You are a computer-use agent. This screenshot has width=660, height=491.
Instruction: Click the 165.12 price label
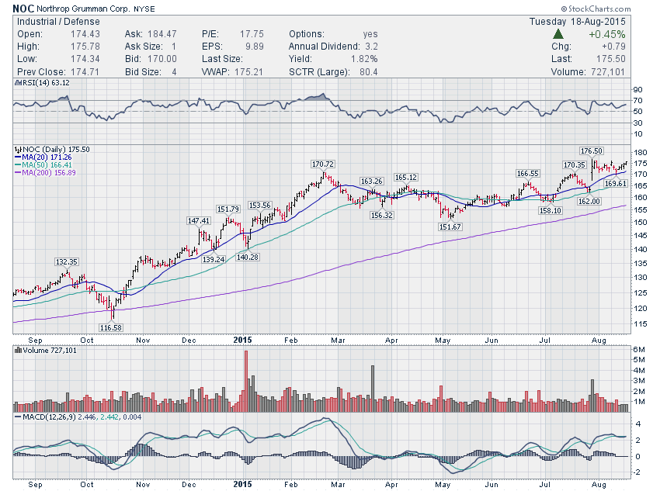(x=406, y=178)
